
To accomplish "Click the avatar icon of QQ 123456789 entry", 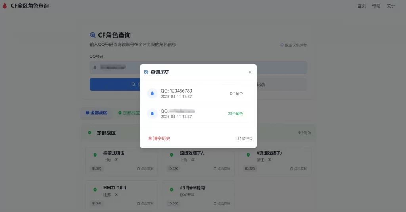I will coord(152,93).
